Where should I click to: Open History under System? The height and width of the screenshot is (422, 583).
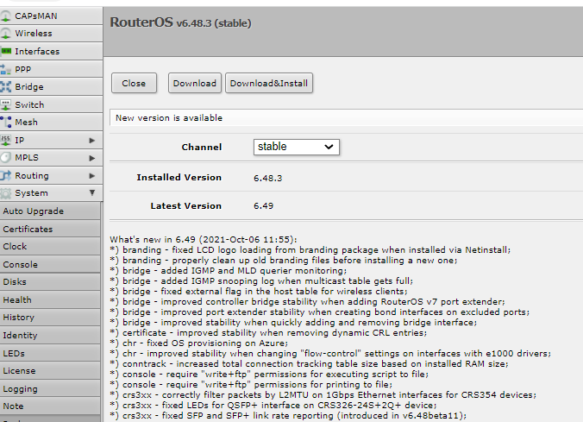(x=50, y=317)
